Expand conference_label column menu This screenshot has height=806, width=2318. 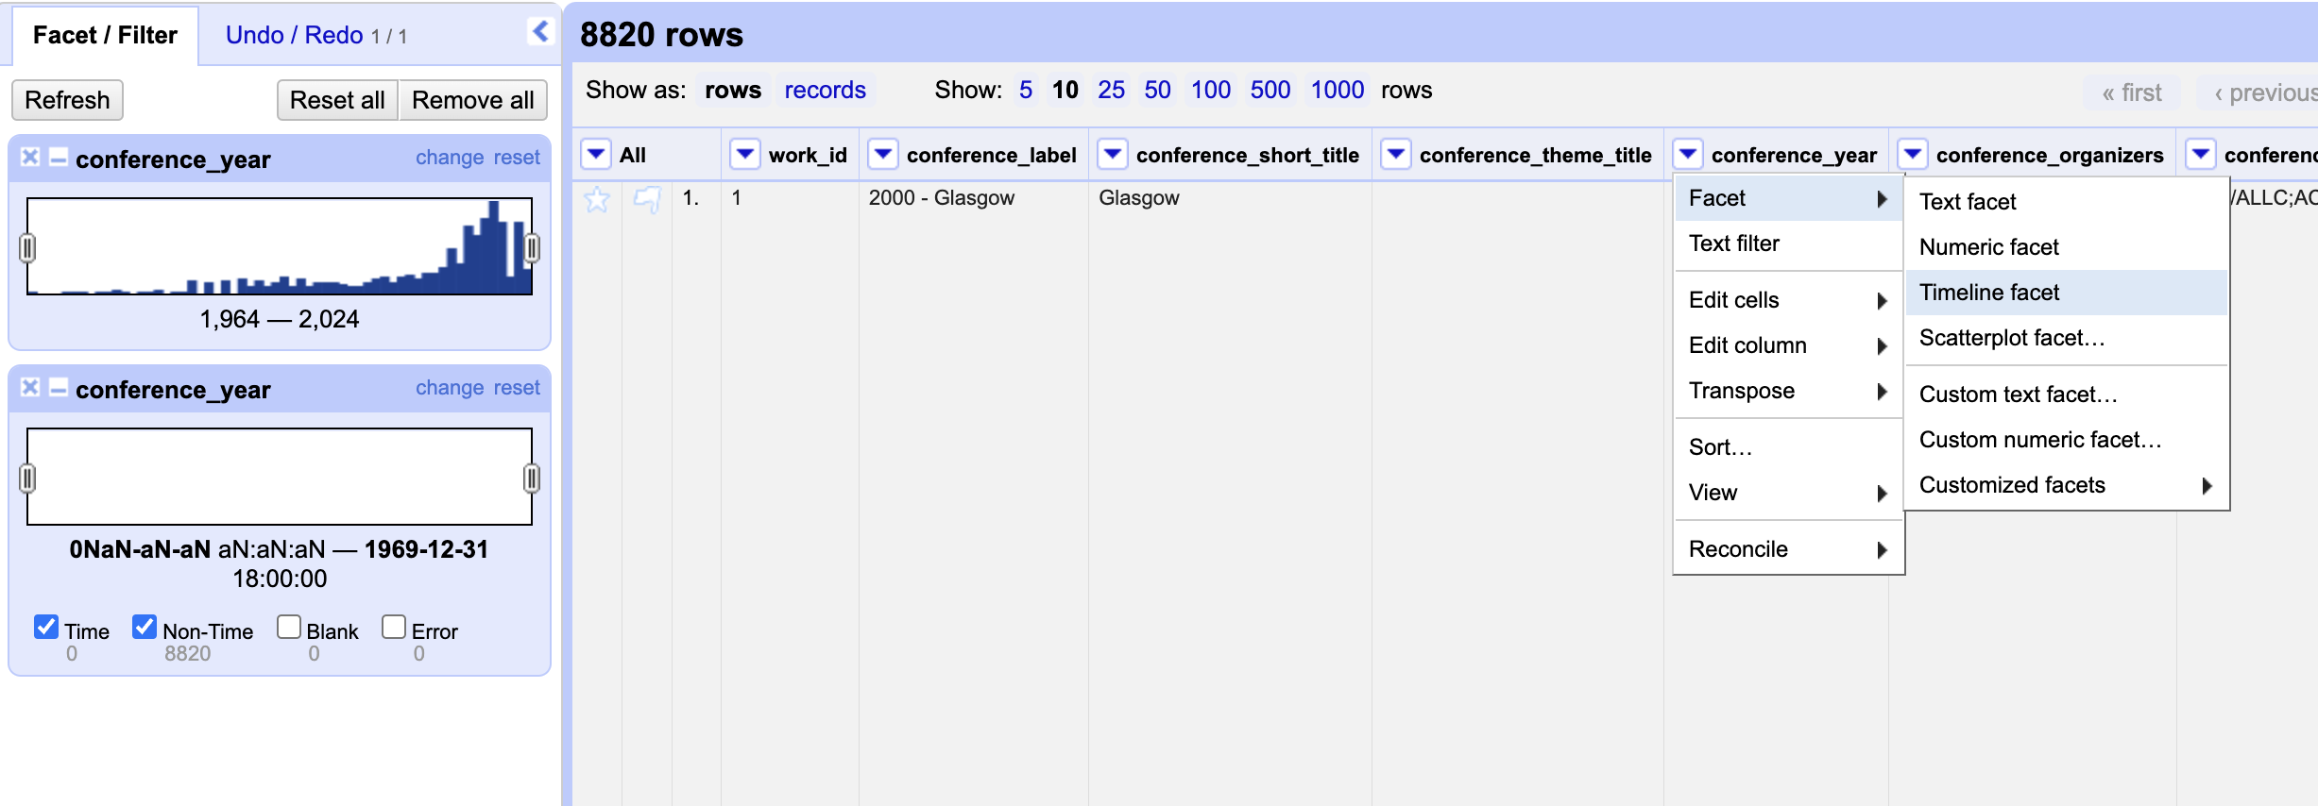tap(883, 154)
